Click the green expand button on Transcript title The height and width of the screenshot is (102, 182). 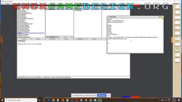click(161, 17)
